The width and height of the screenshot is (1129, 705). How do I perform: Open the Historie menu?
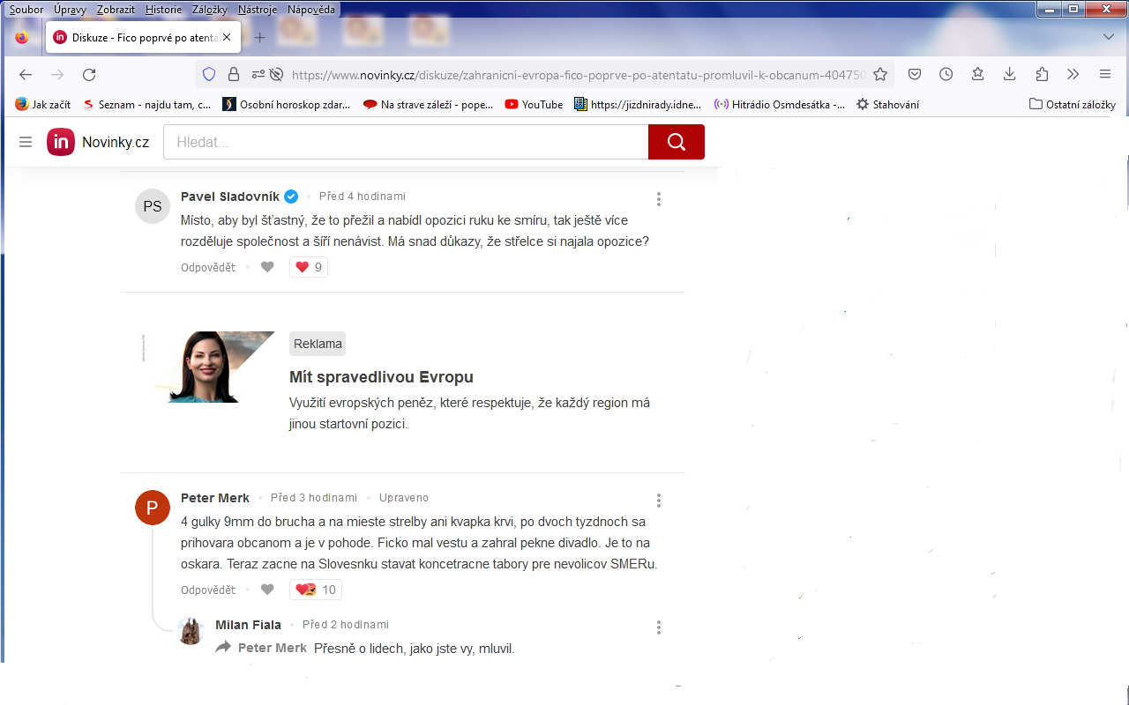[163, 9]
